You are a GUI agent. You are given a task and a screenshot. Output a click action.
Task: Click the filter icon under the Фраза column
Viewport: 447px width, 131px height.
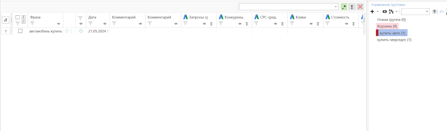tap(32, 23)
